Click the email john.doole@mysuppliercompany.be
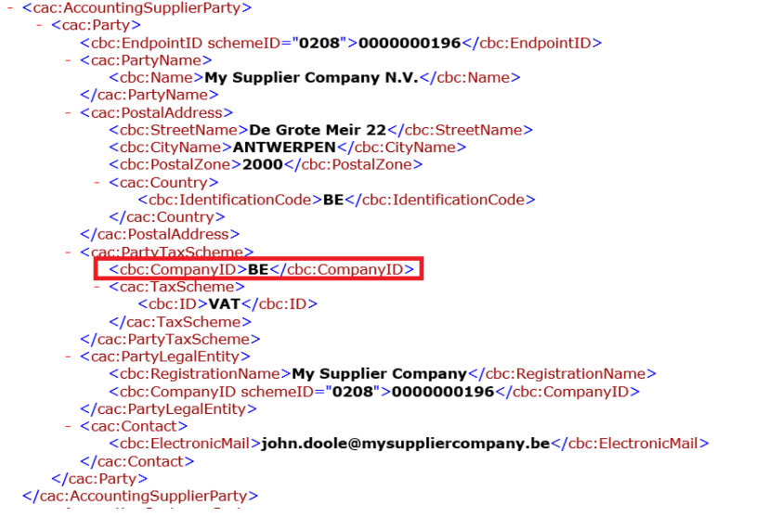771x530 pixels. (x=405, y=444)
